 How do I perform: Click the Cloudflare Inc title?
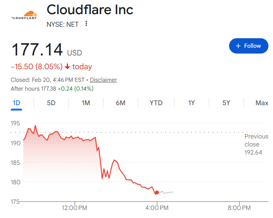(90, 10)
